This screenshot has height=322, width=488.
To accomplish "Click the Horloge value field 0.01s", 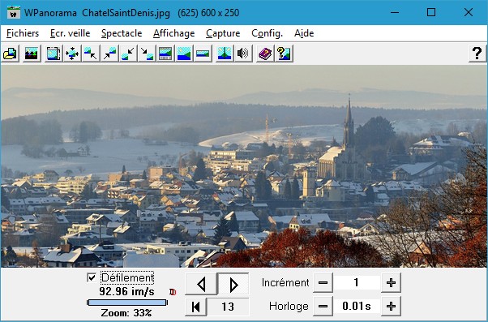I will 357,307.
